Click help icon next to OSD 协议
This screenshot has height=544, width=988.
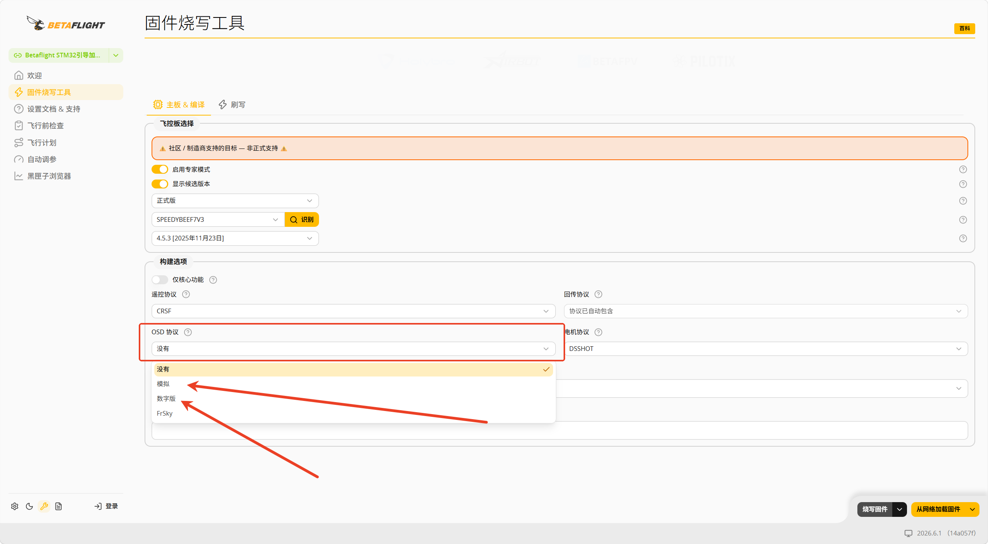[188, 332]
